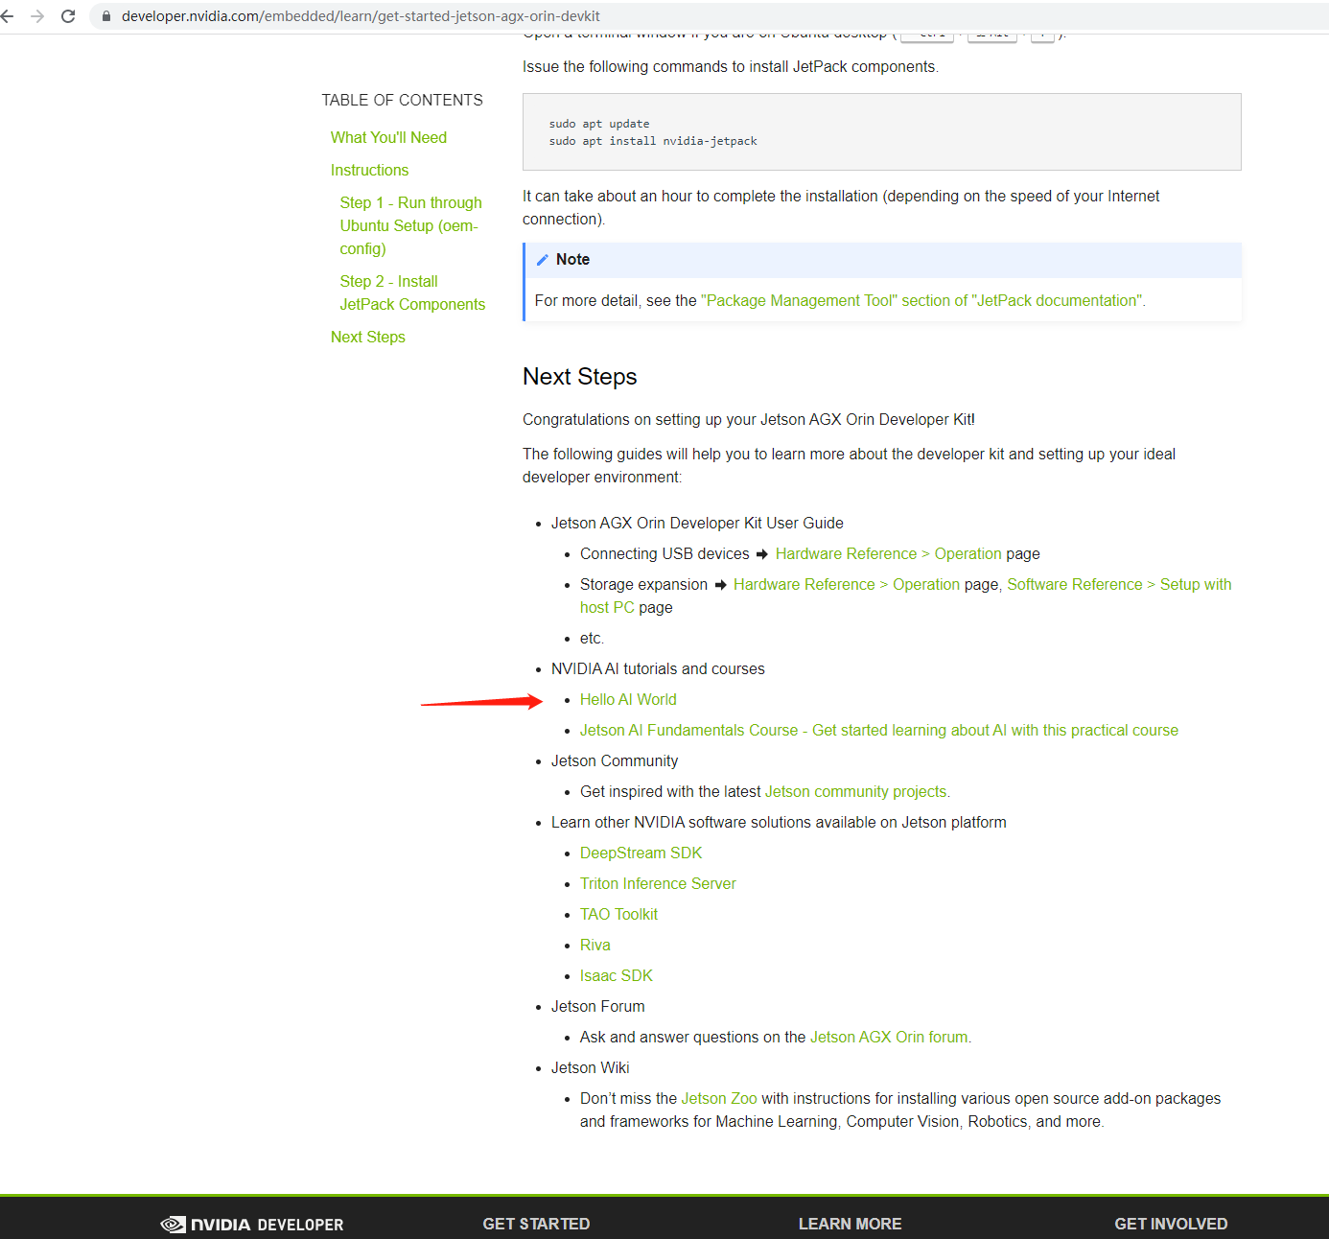
Task: Open Triton Inference Server link
Action: tap(658, 883)
